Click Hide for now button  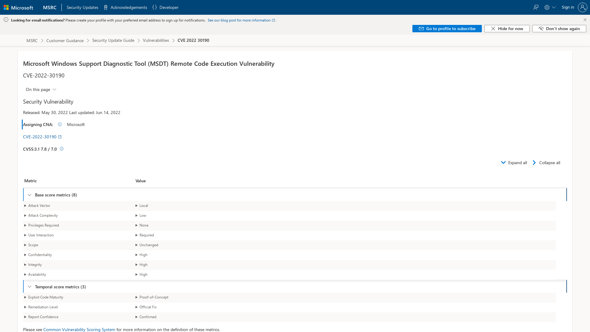pos(507,29)
